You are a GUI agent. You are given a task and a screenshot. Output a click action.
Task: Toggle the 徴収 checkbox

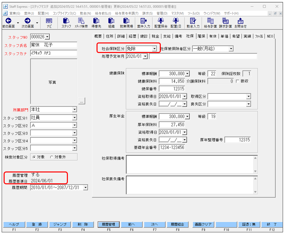238,81
